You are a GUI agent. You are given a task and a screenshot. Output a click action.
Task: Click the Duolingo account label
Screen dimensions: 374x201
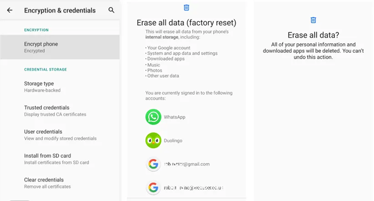click(x=173, y=141)
